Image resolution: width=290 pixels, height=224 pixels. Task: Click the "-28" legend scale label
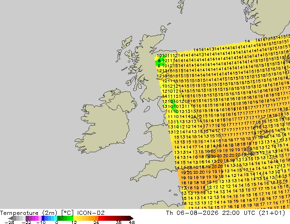9,222
